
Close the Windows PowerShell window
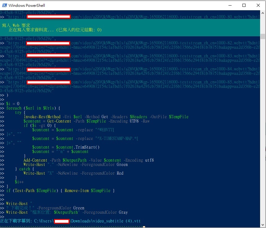point(258,5)
